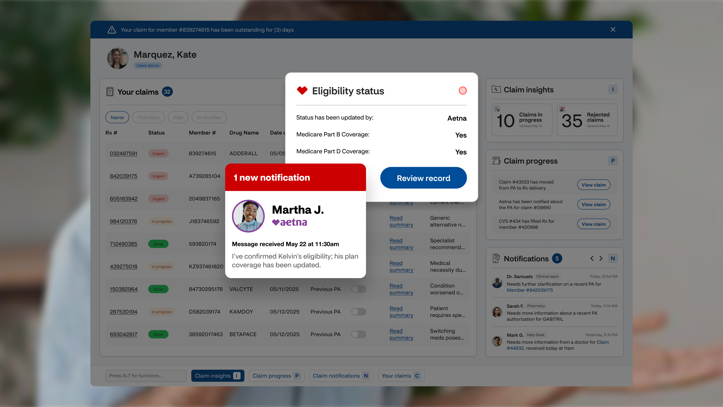The height and width of the screenshot is (407, 723).
Task: Open Claim notifications bottom shortcut button
Action: pyautogui.click(x=341, y=376)
